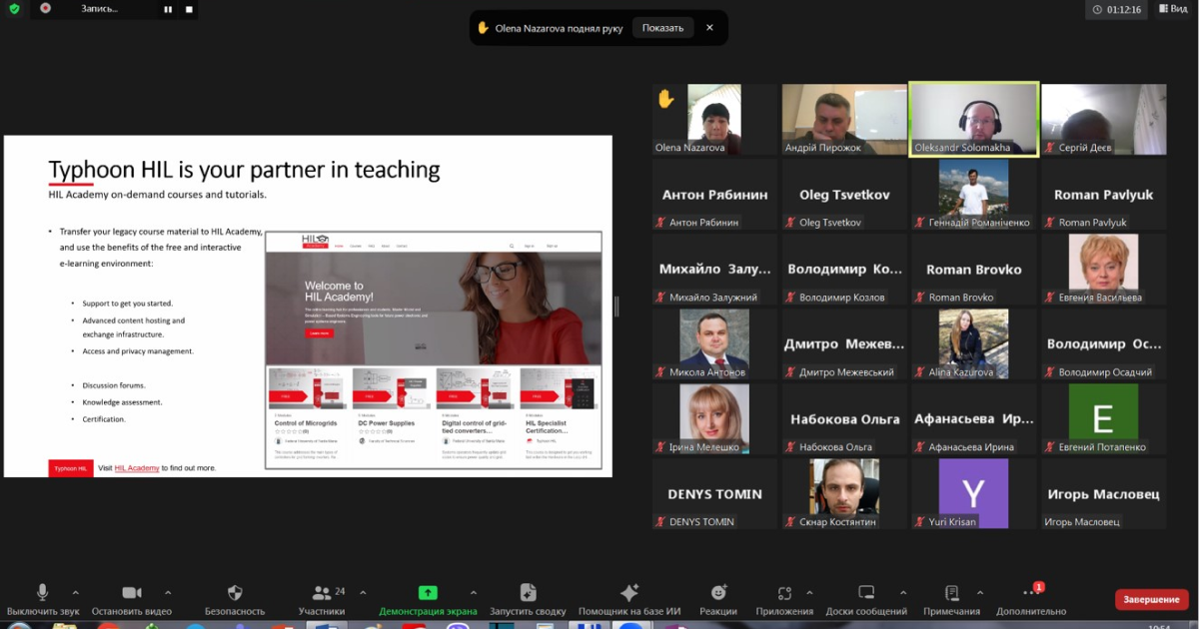Mute the microphone with Выключить звук
The image size is (1199, 629).
(43, 593)
